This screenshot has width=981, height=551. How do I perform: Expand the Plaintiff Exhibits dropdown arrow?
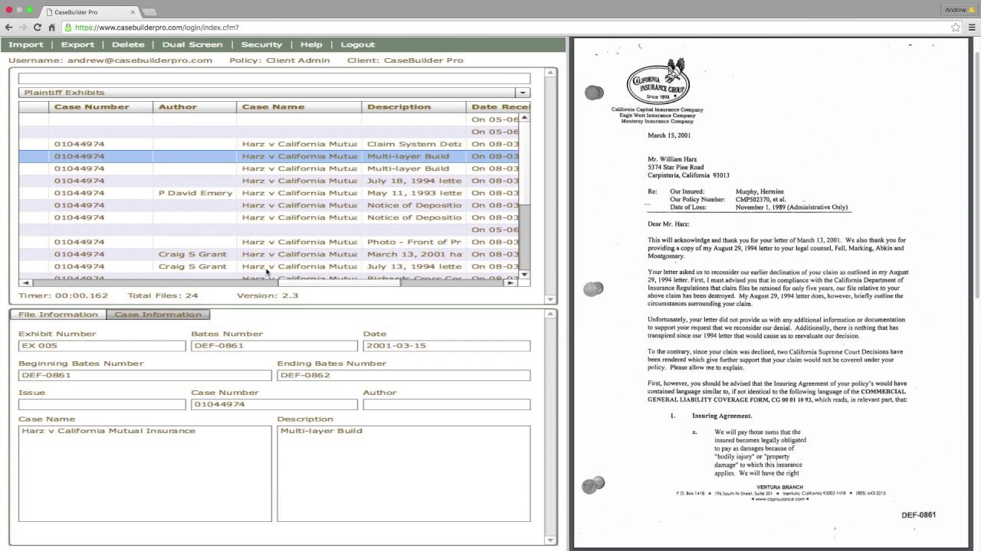pos(523,93)
